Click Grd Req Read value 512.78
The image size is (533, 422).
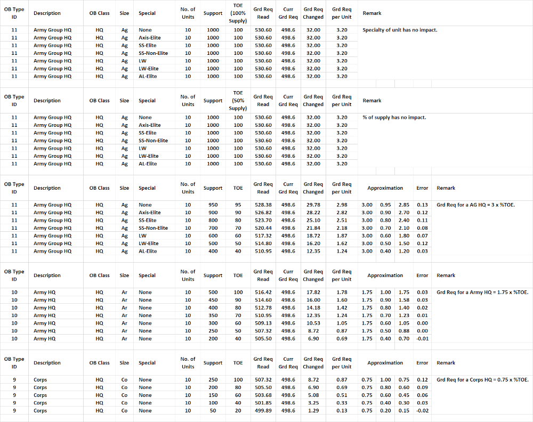263,308
